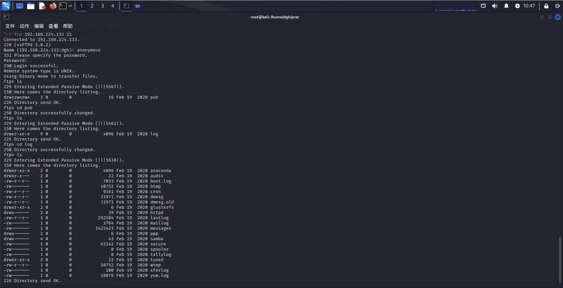Minimize the terminal window

[x=542, y=17]
